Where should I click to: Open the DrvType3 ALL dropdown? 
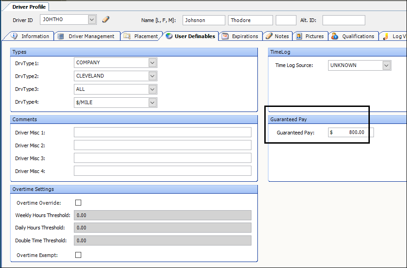(152, 89)
